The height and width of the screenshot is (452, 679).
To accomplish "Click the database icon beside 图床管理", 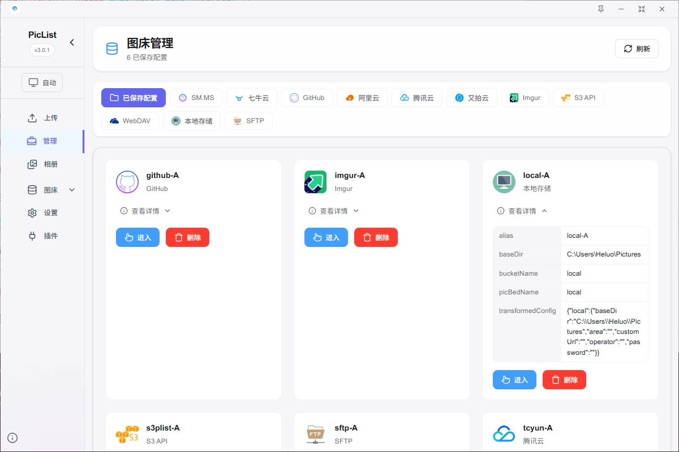I will 112,49.
